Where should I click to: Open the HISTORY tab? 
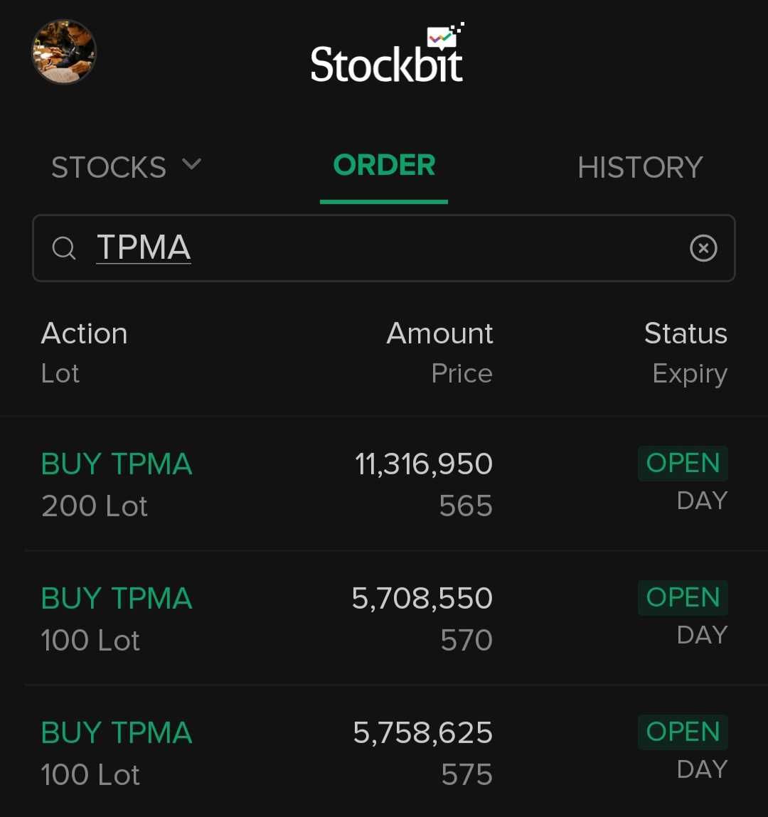640,168
